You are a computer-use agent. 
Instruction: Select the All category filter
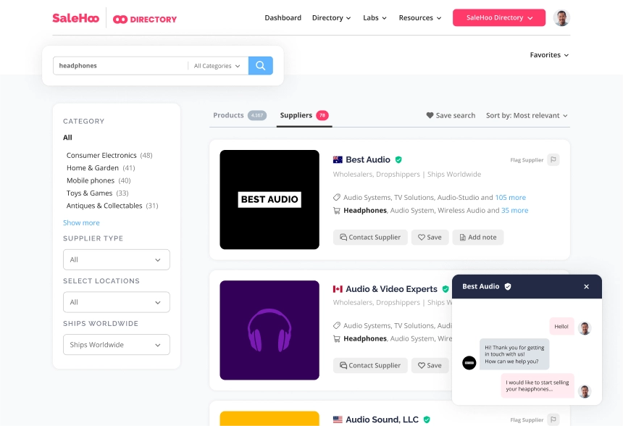(x=67, y=138)
